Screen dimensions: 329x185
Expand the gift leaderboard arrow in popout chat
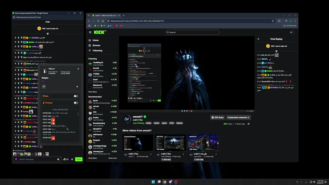[x=48, y=34]
